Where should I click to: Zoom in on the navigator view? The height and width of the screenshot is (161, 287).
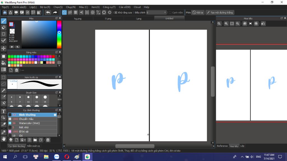tap(226, 23)
